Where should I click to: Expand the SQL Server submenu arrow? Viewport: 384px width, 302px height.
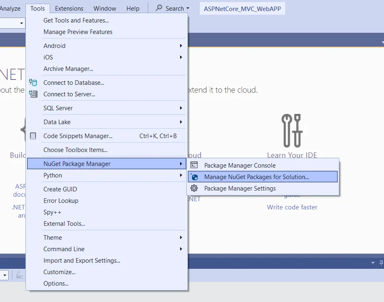click(181, 108)
